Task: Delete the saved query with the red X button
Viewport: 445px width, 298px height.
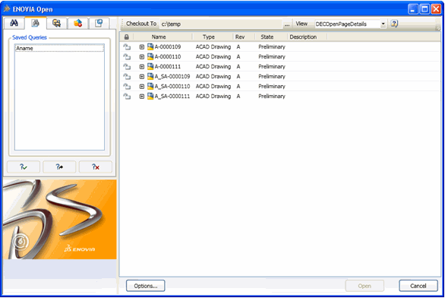Action: [x=96, y=166]
